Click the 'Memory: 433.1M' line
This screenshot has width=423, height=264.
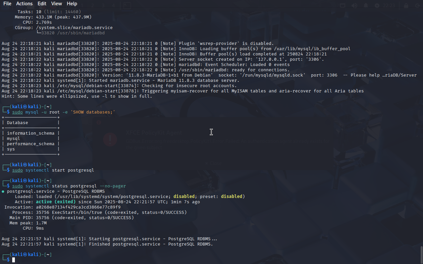coord(53,17)
